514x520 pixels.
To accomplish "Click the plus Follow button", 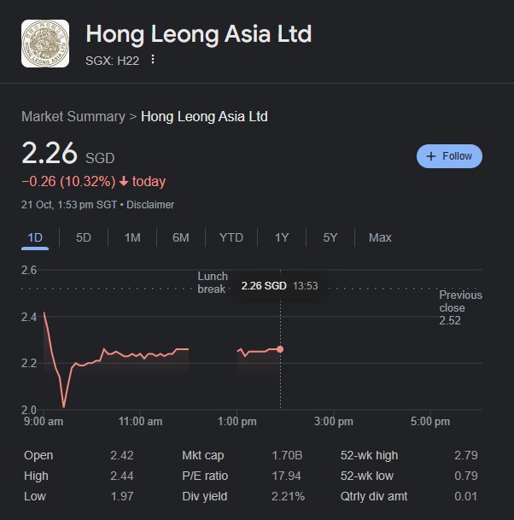I will (449, 156).
